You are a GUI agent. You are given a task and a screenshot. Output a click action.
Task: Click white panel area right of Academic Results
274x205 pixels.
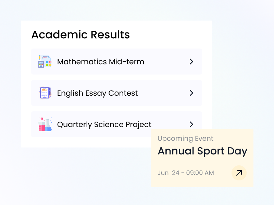click(171, 34)
